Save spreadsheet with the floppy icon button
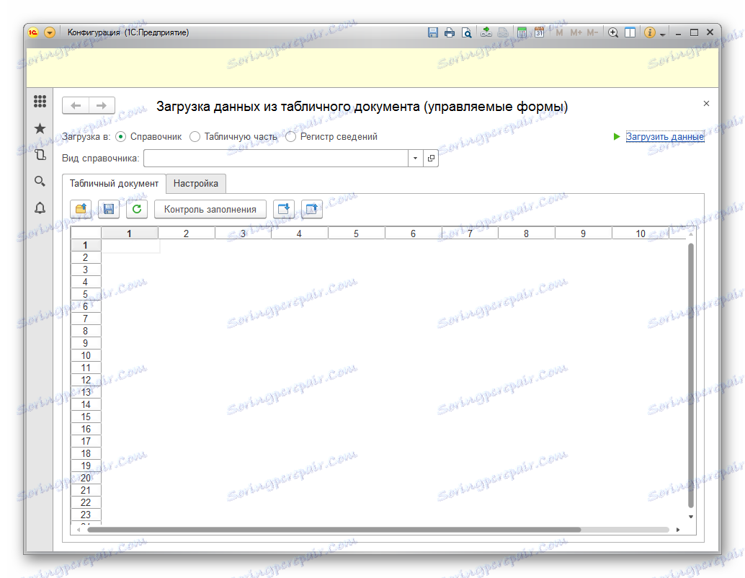 [109, 209]
